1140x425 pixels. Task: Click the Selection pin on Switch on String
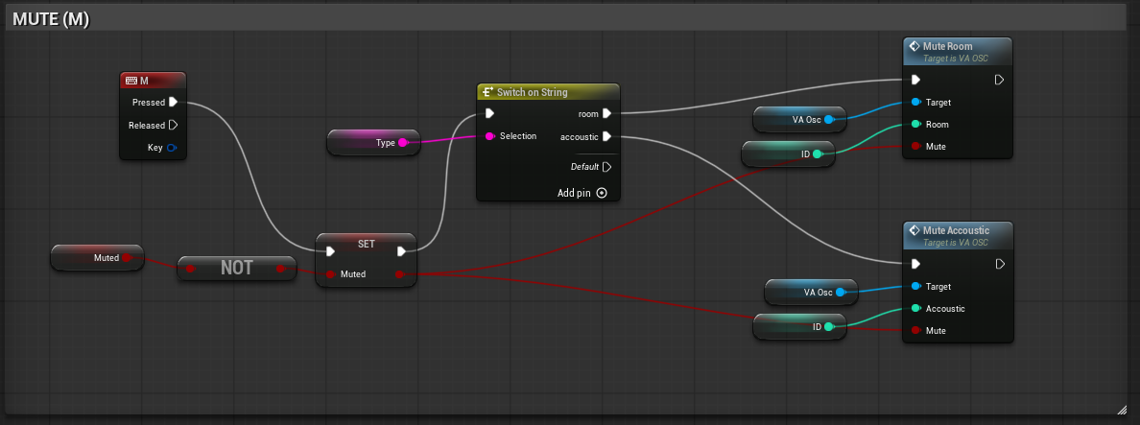click(490, 136)
